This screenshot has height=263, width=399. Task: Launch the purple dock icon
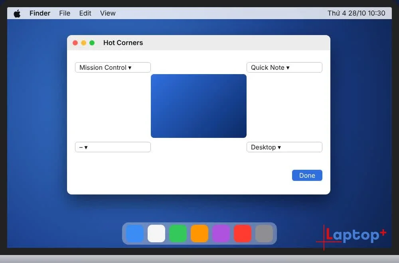point(221,234)
